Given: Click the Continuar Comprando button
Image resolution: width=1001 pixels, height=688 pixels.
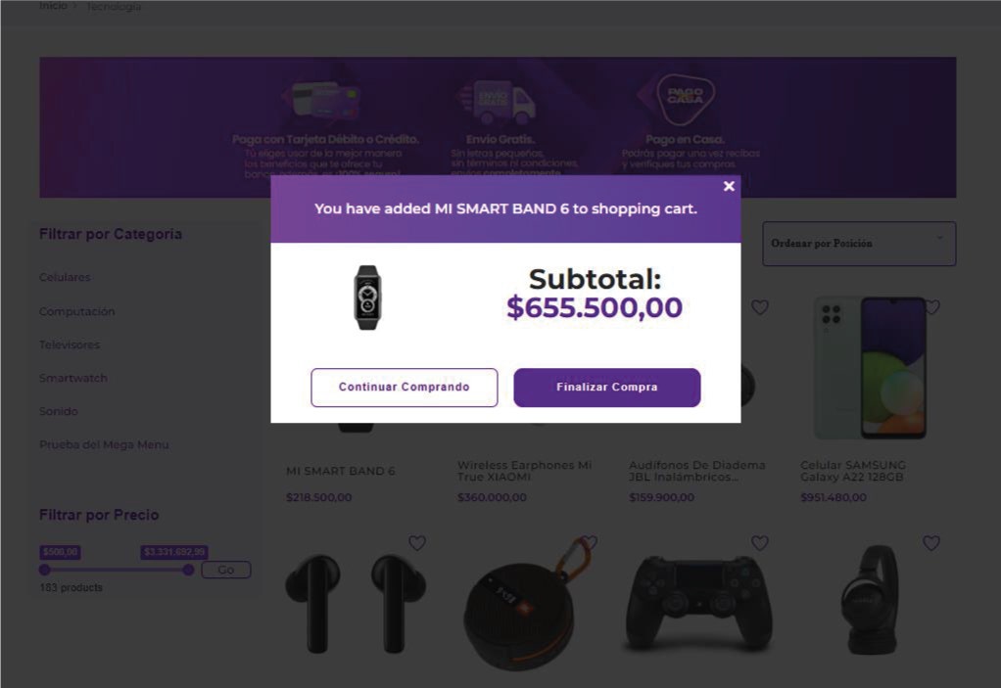Looking at the screenshot, I should tap(405, 387).
